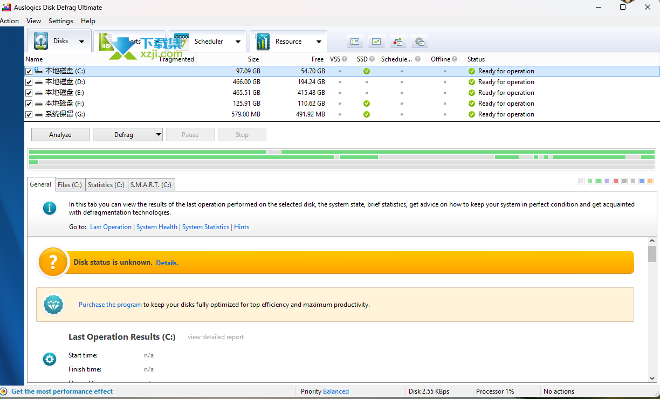
Task: Click the VSS column help icon
Action: click(345, 59)
